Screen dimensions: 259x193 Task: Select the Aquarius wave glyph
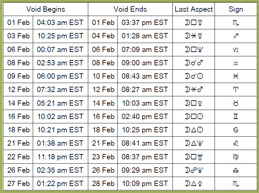(236, 63)
